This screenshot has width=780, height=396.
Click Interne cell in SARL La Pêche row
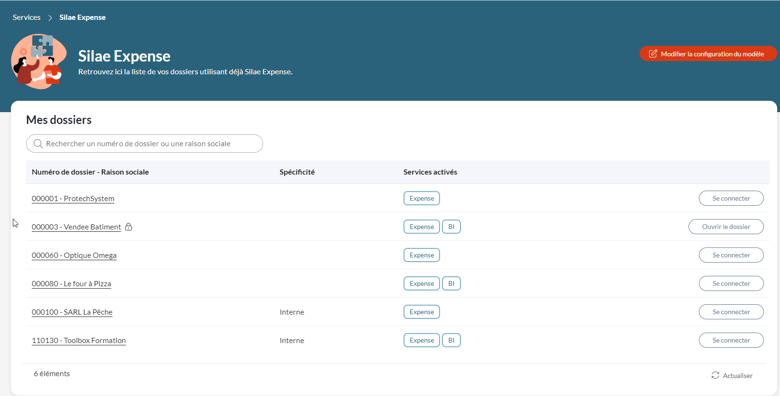[292, 312]
